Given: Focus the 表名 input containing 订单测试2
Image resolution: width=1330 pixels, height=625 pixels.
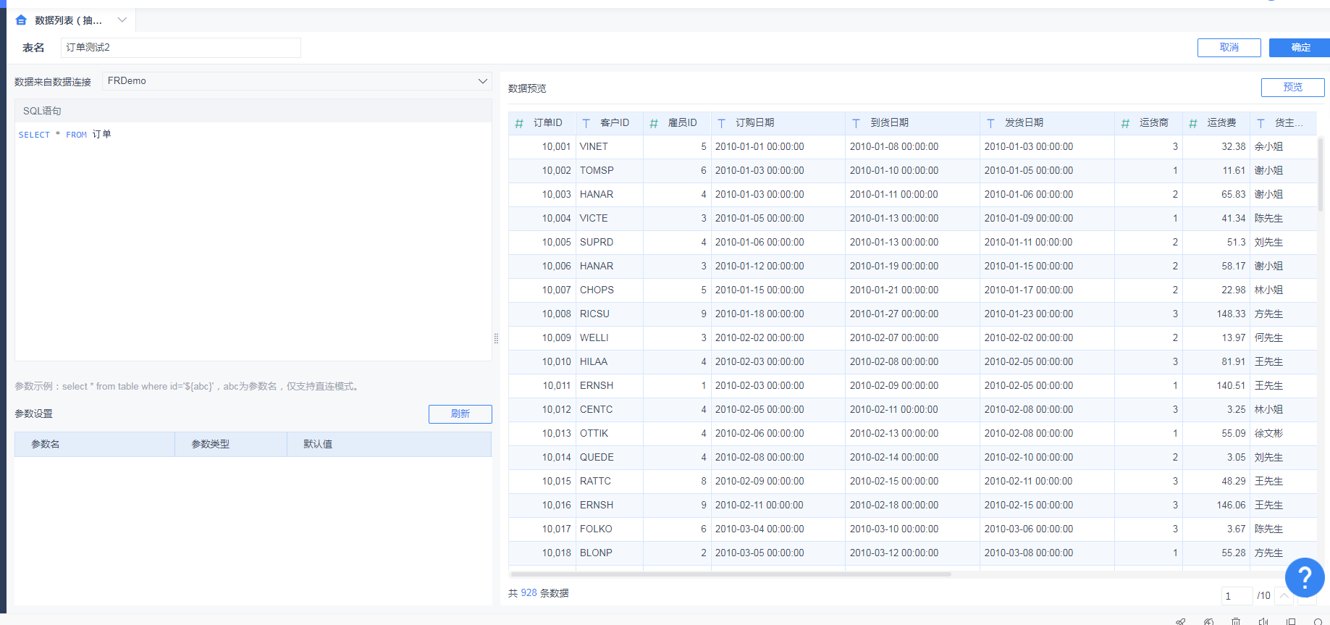Looking at the screenshot, I should coord(180,48).
